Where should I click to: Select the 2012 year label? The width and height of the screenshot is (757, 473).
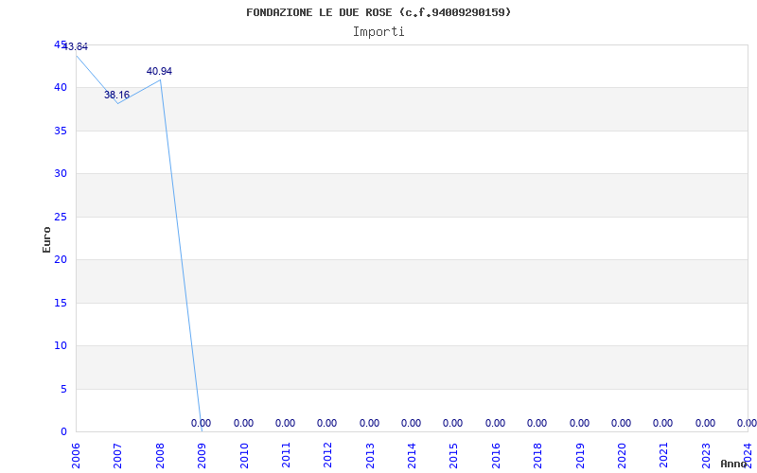pos(327,455)
